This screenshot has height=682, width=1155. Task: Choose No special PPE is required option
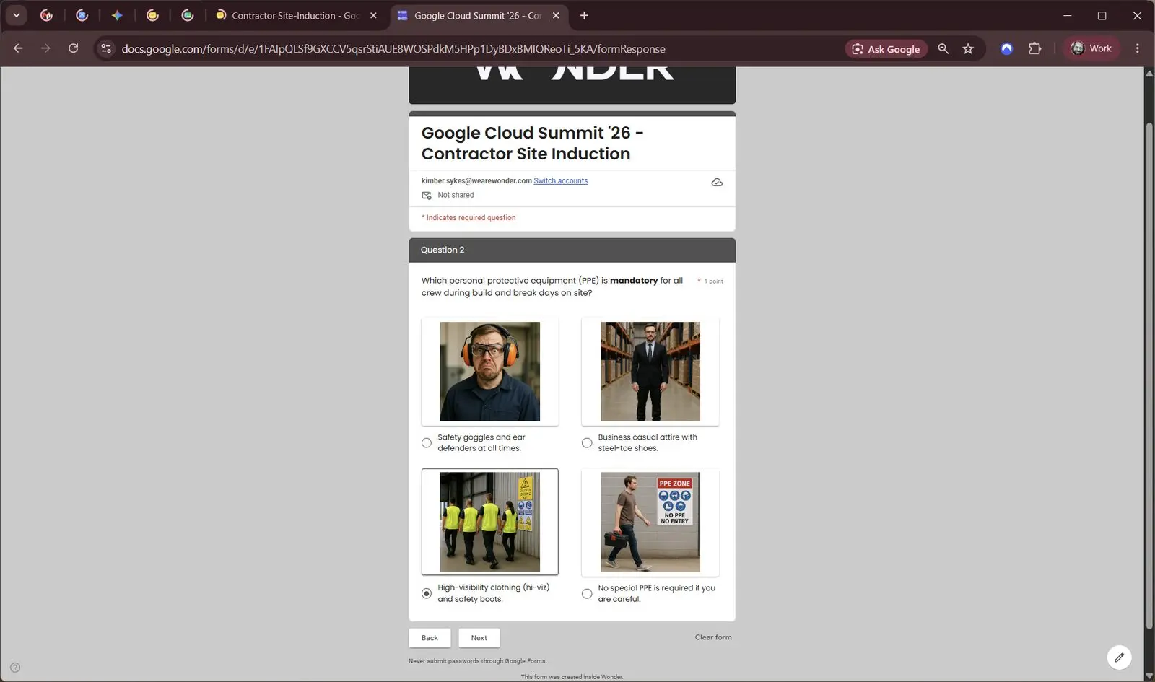587,594
